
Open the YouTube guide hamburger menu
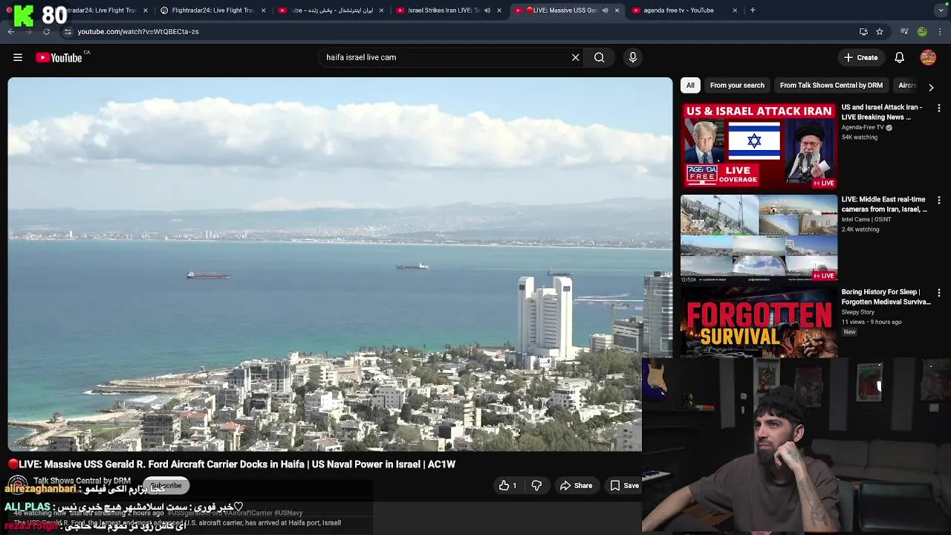pyautogui.click(x=18, y=57)
